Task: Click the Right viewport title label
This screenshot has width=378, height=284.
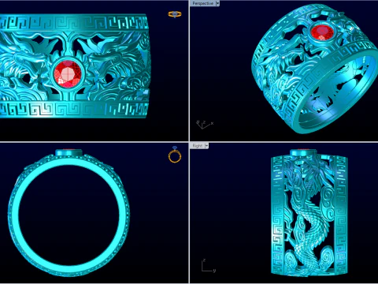Action: coord(198,146)
